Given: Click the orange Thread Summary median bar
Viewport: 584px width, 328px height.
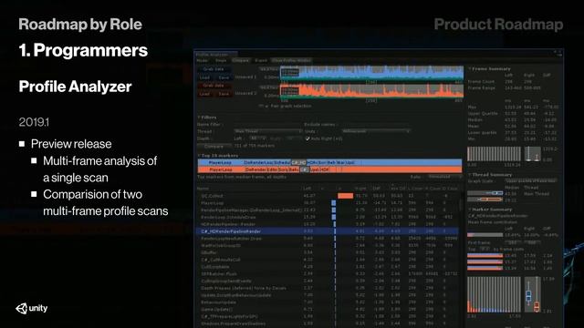Looking at the screenshot, I should 485,200.
